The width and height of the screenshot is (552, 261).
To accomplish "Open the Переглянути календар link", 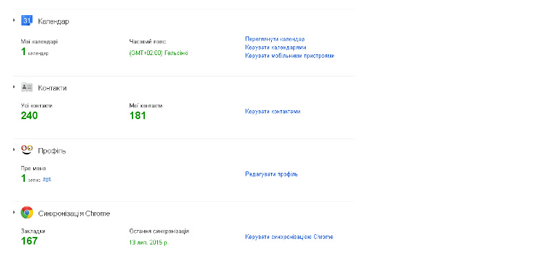I will point(275,39).
